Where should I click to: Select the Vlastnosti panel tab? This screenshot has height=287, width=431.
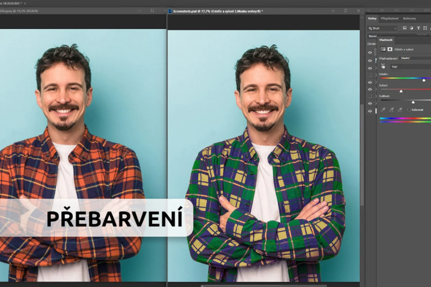[386, 40]
